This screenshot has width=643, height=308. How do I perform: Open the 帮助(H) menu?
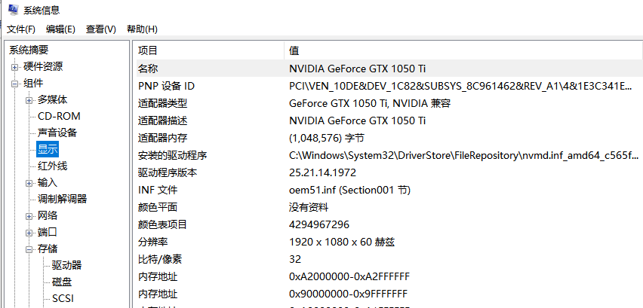pos(142,29)
